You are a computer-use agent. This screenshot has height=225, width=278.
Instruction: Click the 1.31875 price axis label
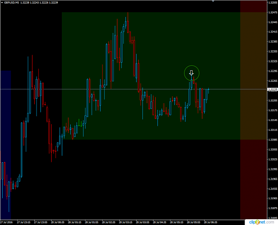[273, 209]
